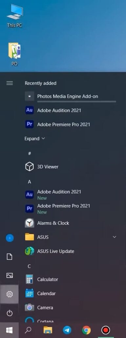Expand the hamburger menu in Start
The image size is (126, 338).
pyautogui.click(x=10, y=83)
